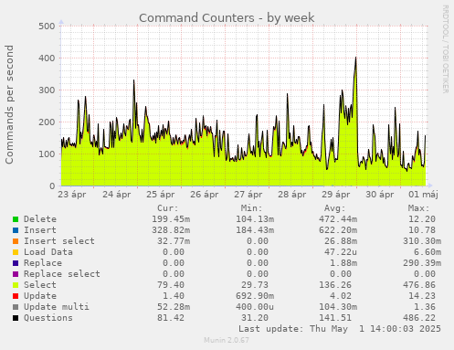Click the dark blue Replace legend swatch

coord(16,263)
